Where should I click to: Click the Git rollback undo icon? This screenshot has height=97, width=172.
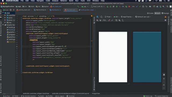[146, 6]
